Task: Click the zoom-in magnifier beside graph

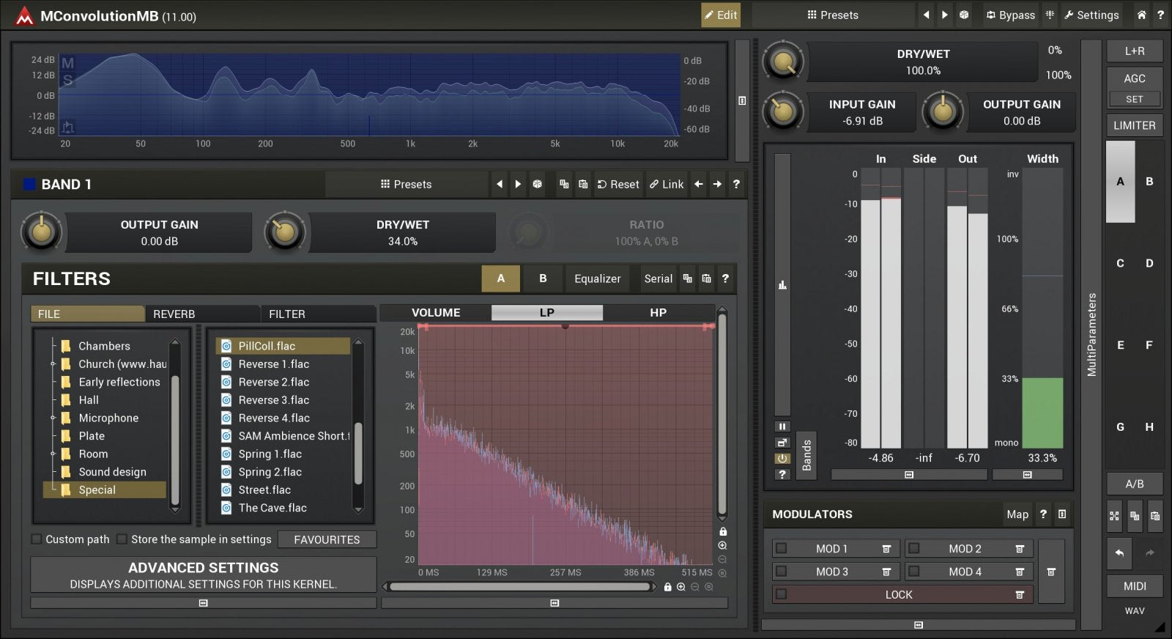Action: coord(722,545)
